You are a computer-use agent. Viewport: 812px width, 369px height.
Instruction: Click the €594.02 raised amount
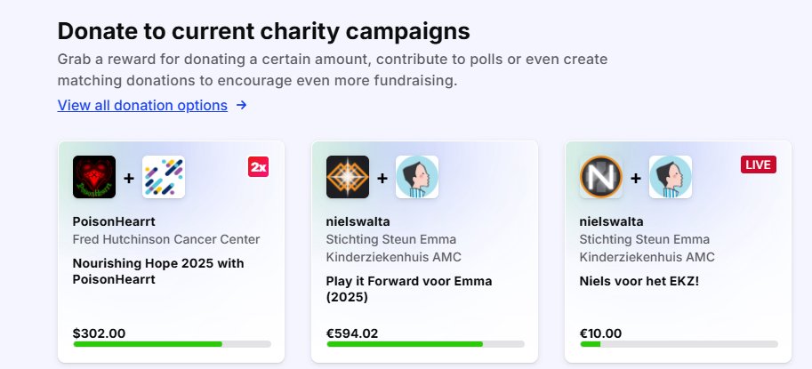352,333
